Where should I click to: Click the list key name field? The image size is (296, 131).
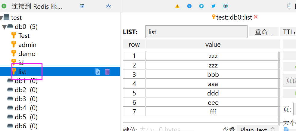click(196, 32)
